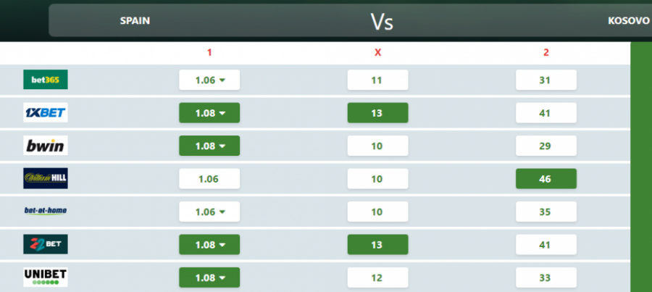Select bet365 draw odds 11

click(x=377, y=80)
